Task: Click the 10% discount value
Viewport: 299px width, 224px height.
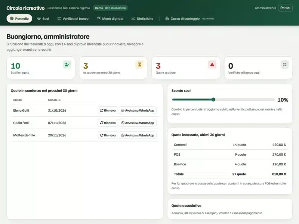Action: pyautogui.click(x=283, y=100)
